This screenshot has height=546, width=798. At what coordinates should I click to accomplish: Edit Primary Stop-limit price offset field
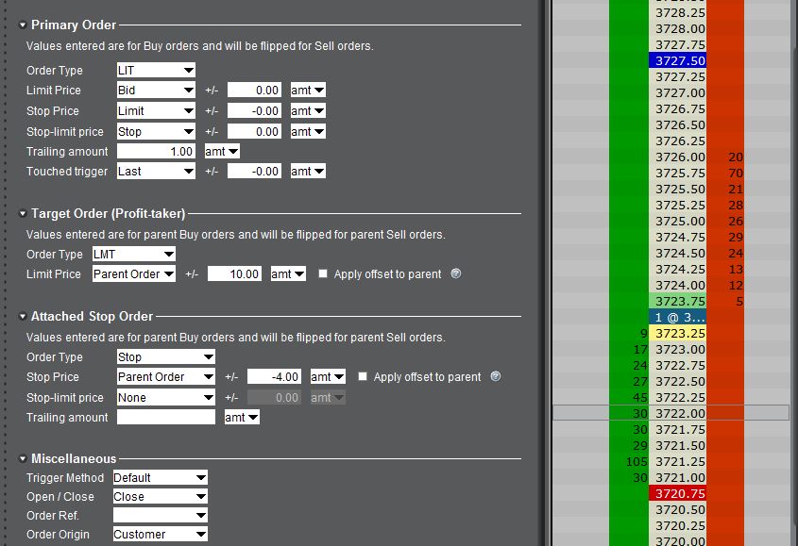[254, 132]
